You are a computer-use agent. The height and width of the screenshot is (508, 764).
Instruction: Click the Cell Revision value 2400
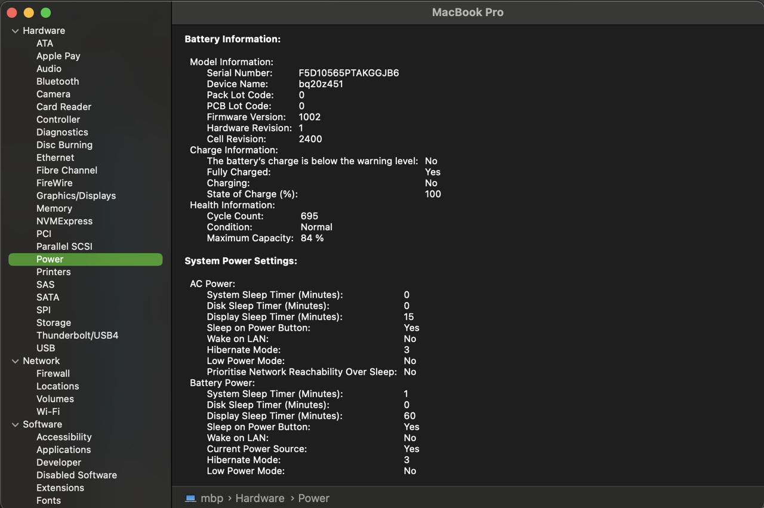[310, 139]
